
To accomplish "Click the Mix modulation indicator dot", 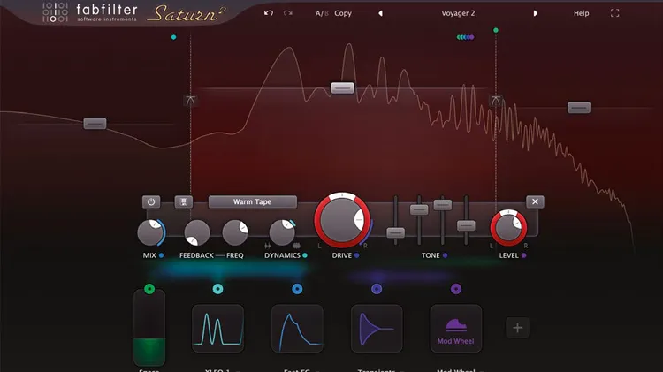I will coord(161,255).
